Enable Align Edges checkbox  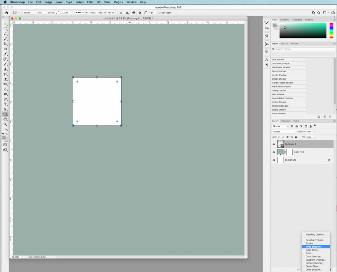tap(159, 13)
